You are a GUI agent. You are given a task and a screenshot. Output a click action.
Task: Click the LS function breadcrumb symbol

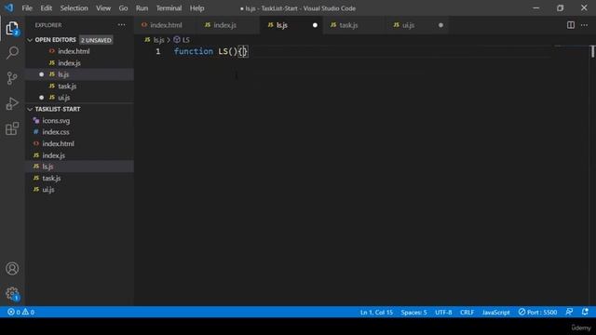(x=182, y=40)
